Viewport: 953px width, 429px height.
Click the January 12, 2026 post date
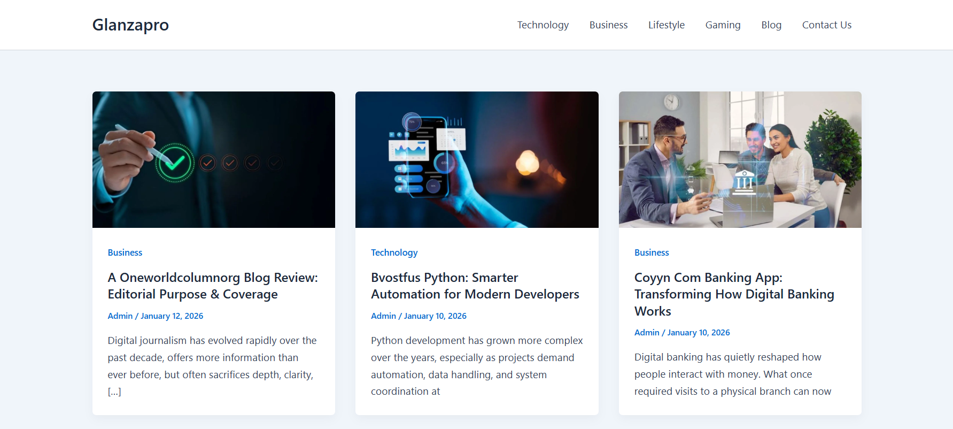[x=172, y=316]
